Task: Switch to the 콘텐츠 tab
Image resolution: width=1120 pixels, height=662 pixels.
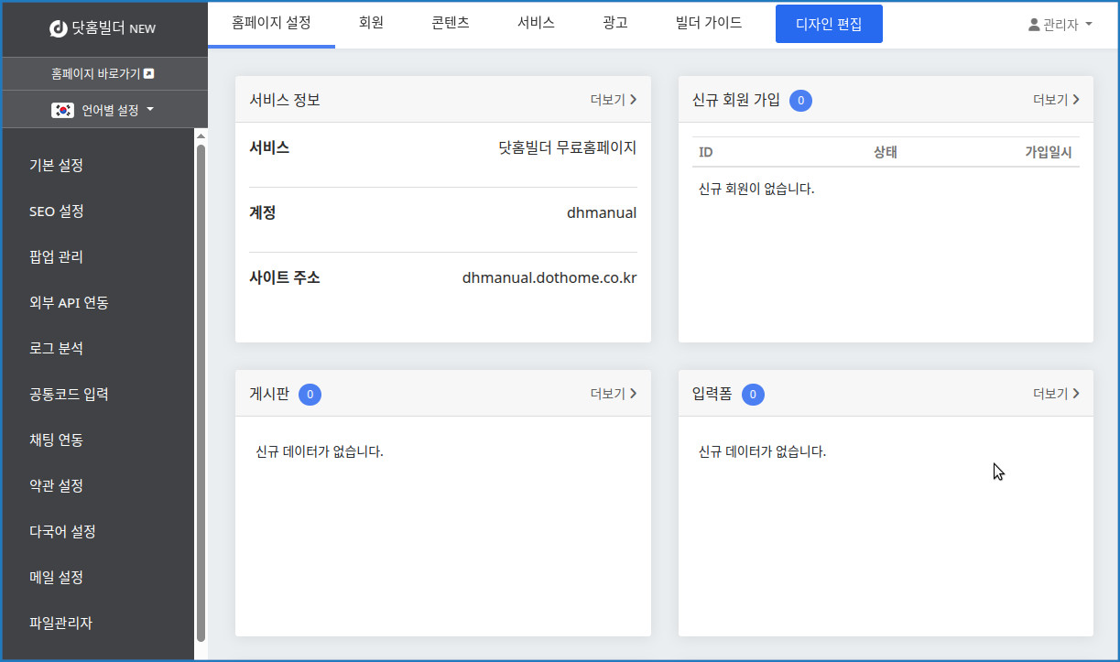Action: coord(450,23)
